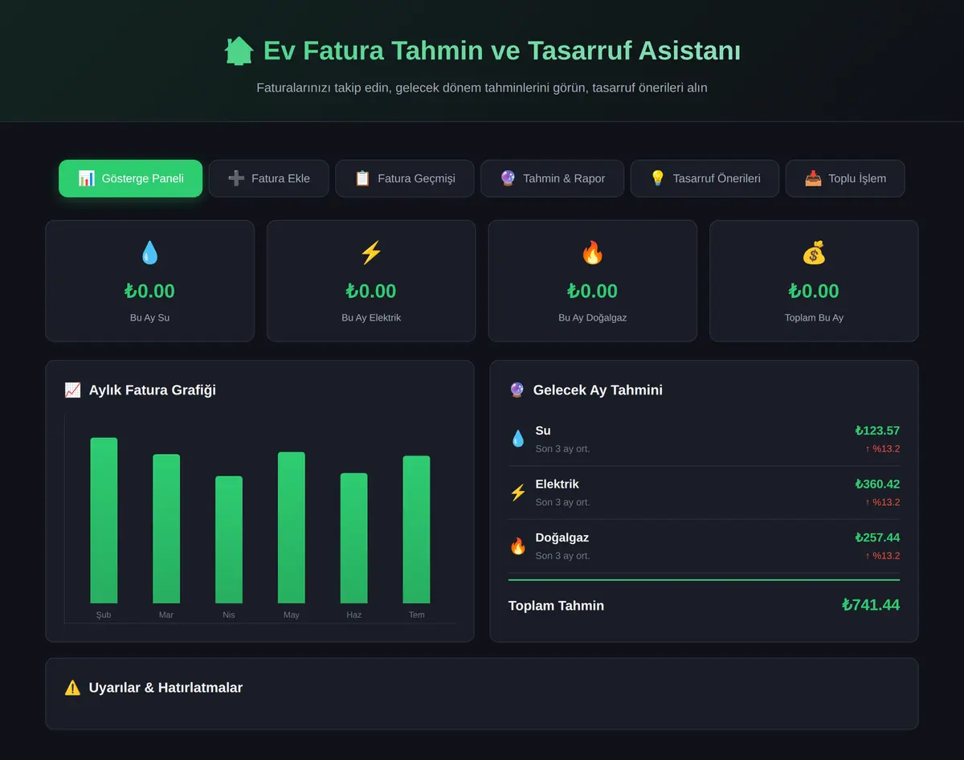Click the Elektrik label in the forecast list
964x760 pixels.
click(x=557, y=484)
